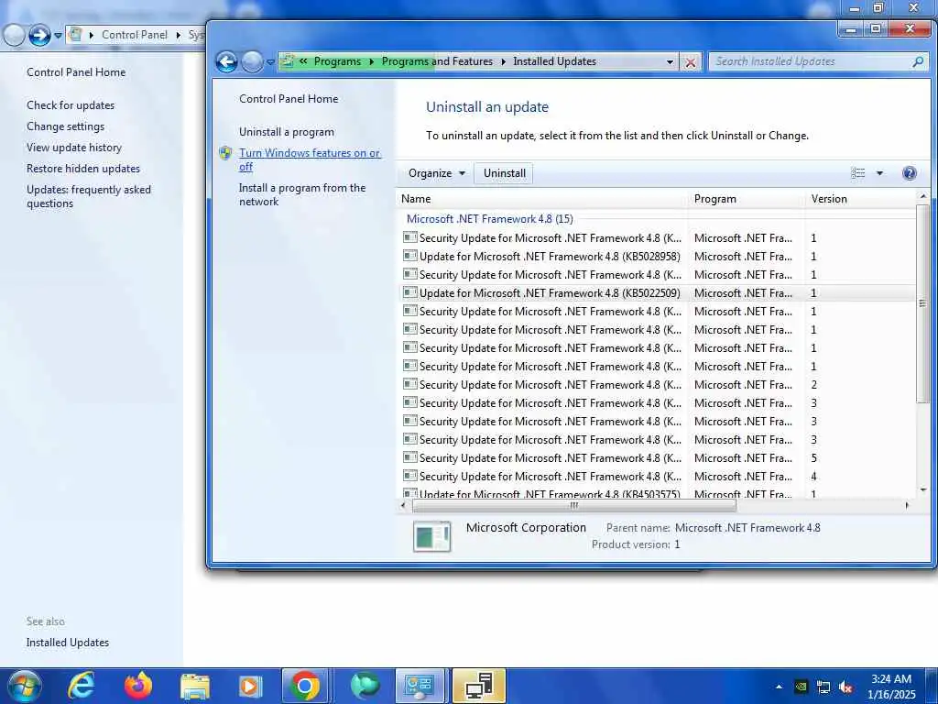Click the horizontal scrollbar thumb
The height and width of the screenshot is (704, 938).
click(573, 506)
